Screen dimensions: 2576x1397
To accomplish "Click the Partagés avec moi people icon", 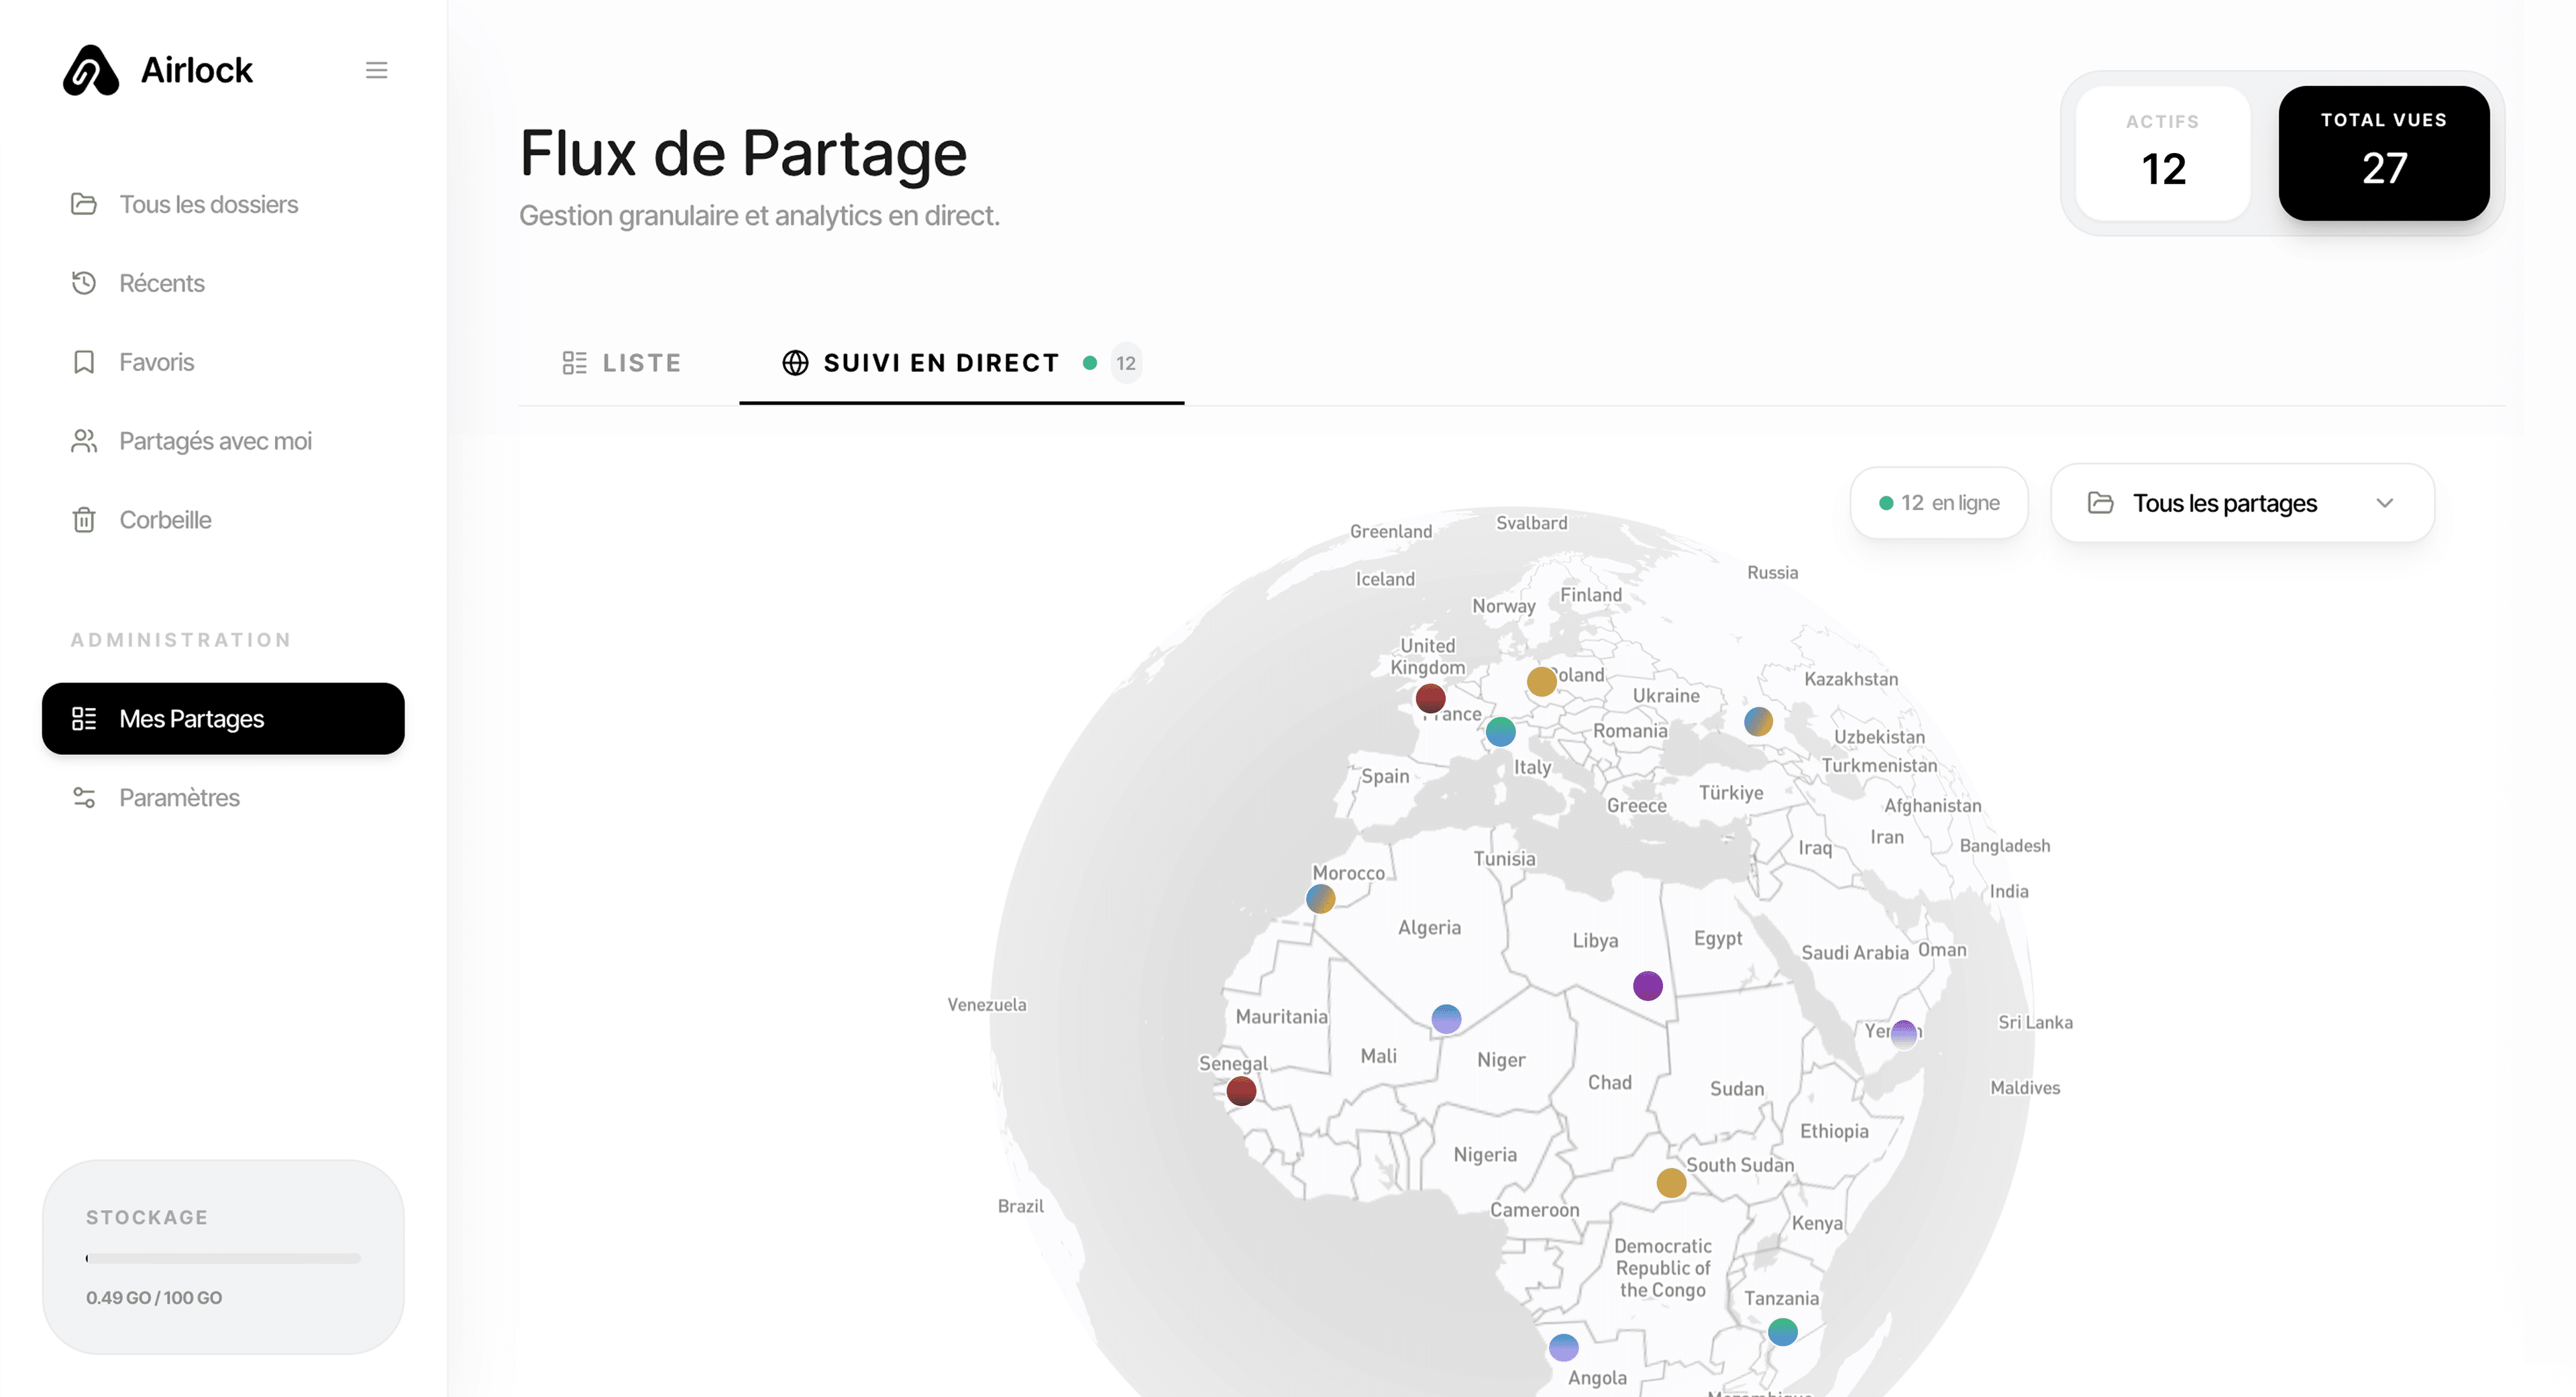I will tap(85, 440).
